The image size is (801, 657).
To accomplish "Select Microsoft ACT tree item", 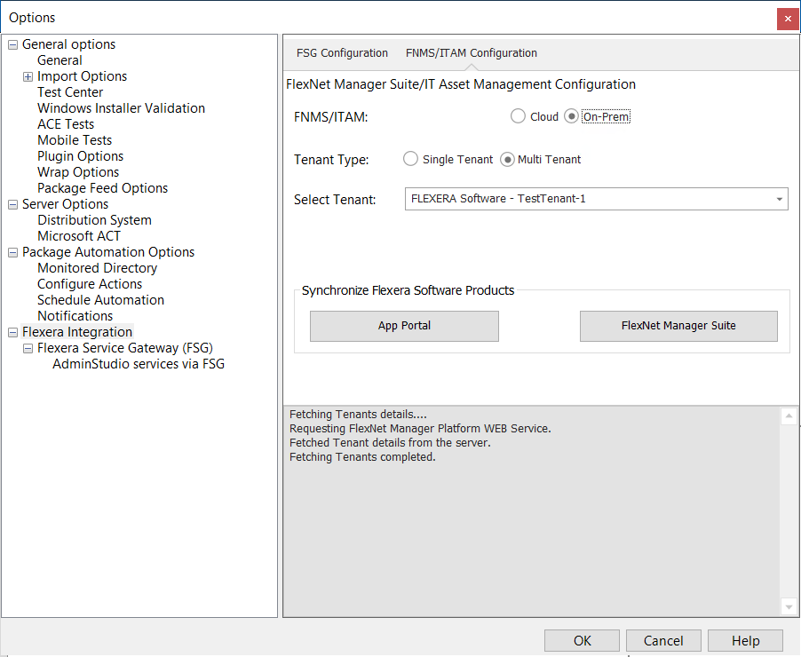I will coord(79,236).
